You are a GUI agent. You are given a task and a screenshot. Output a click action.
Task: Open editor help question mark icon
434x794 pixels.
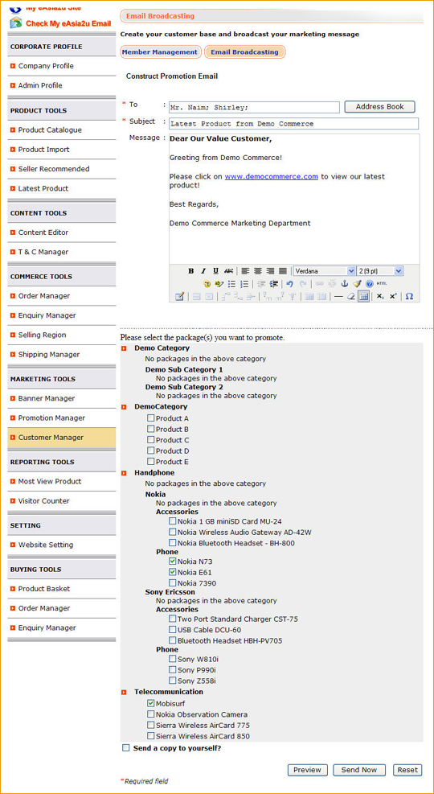pyautogui.click(x=369, y=284)
